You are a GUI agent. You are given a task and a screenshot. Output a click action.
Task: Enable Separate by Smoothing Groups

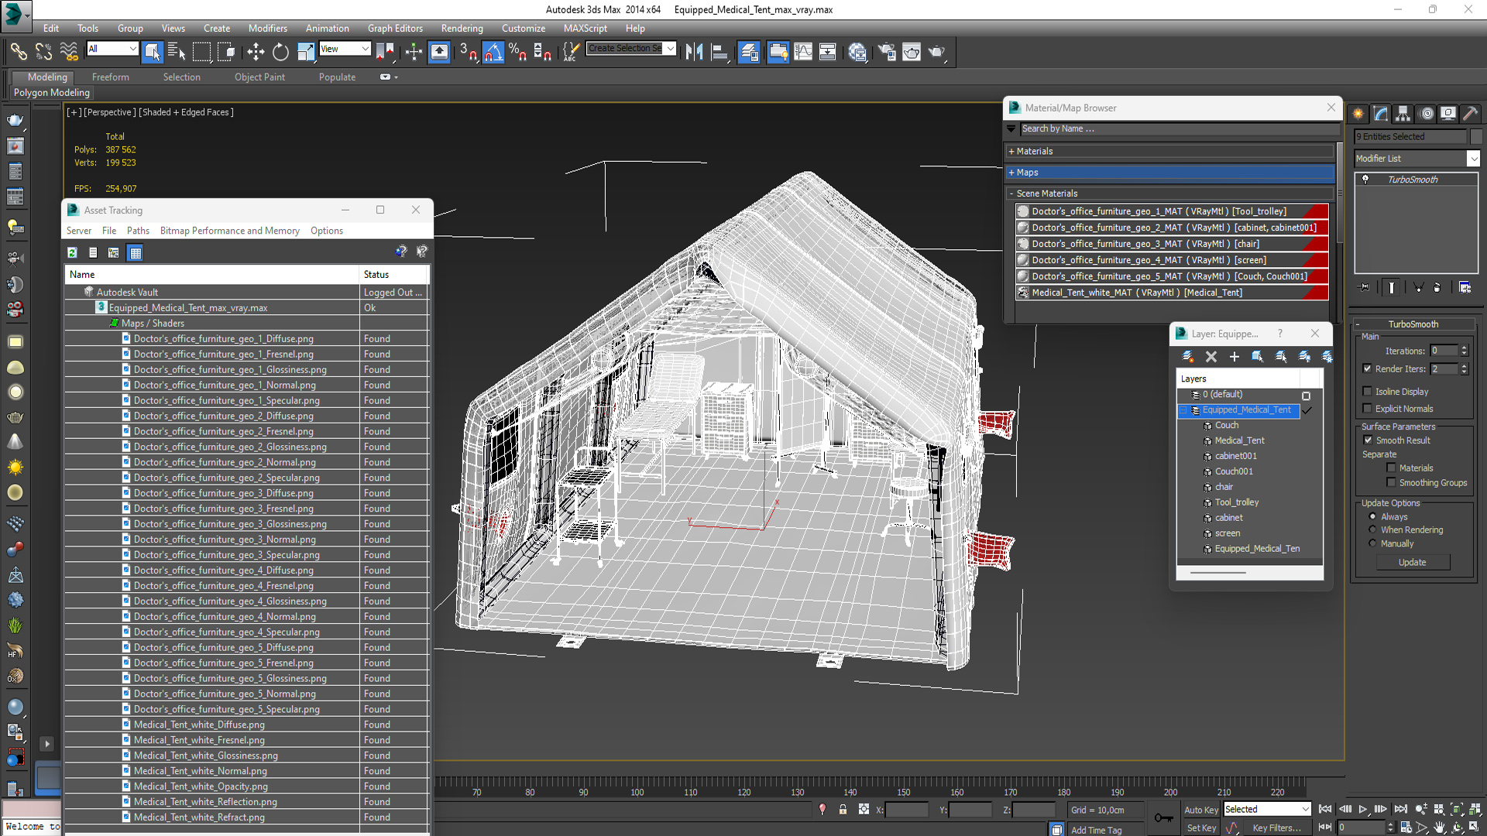click(x=1391, y=483)
